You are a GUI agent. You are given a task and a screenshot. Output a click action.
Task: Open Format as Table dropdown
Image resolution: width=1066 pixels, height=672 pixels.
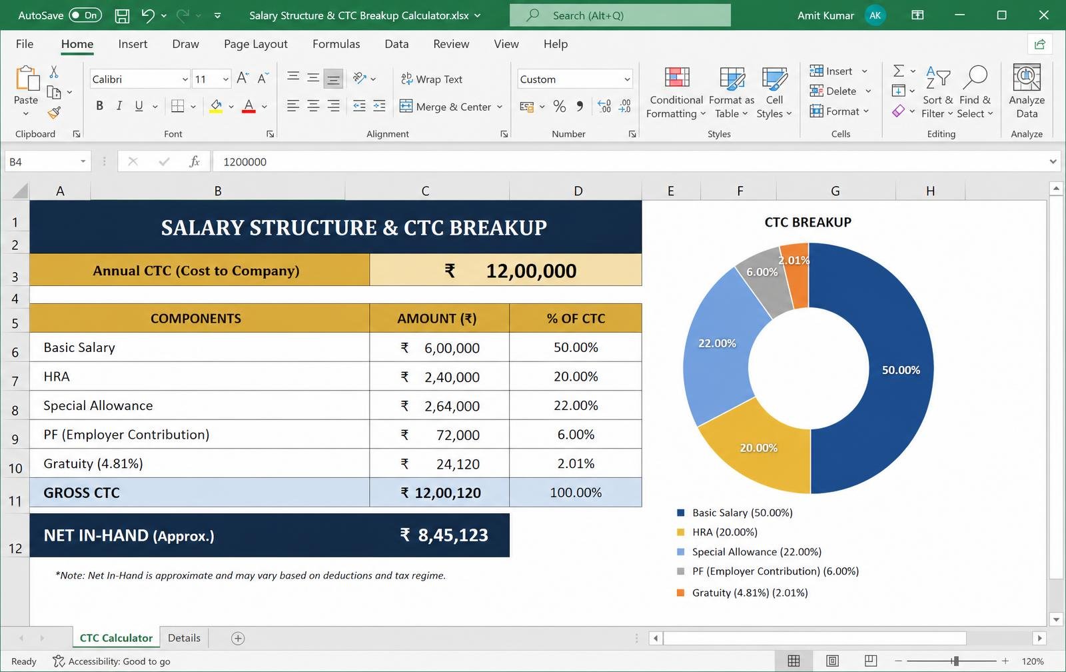(732, 92)
